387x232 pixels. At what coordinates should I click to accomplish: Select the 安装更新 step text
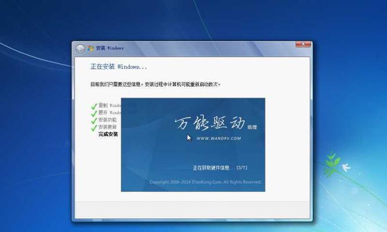pyautogui.click(x=107, y=127)
